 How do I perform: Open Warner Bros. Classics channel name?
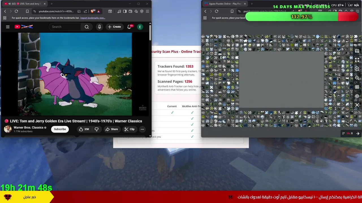(x=29, y=127)
